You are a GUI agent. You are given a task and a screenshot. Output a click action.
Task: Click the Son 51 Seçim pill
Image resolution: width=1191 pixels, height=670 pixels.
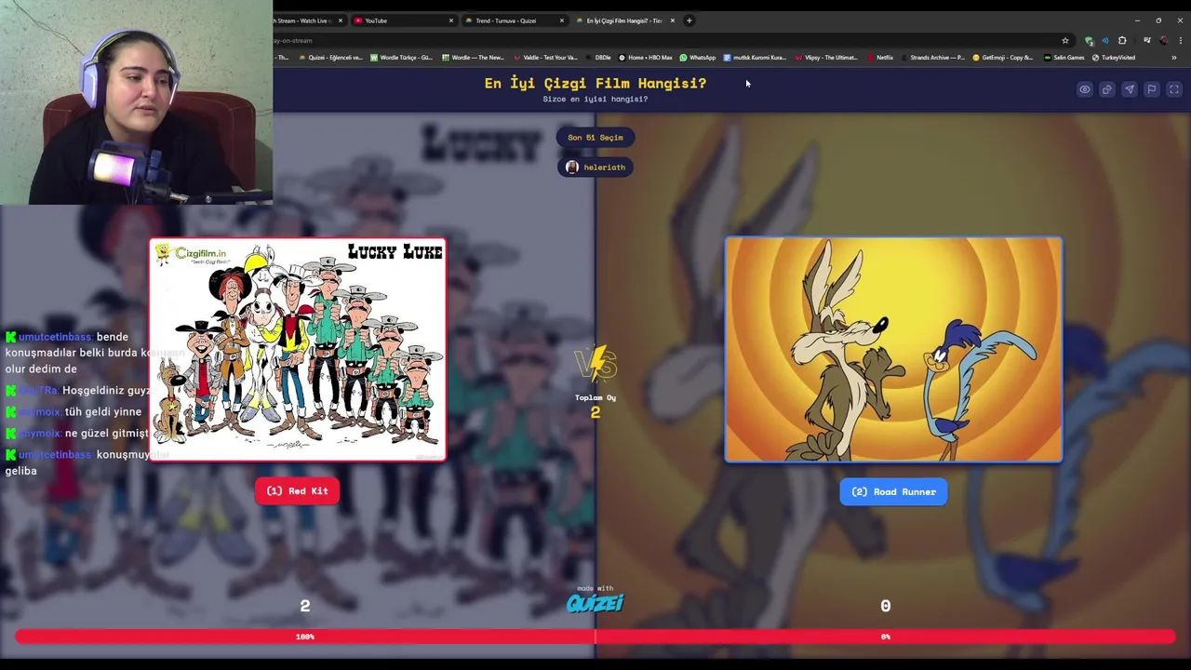(x=595, y=138)
